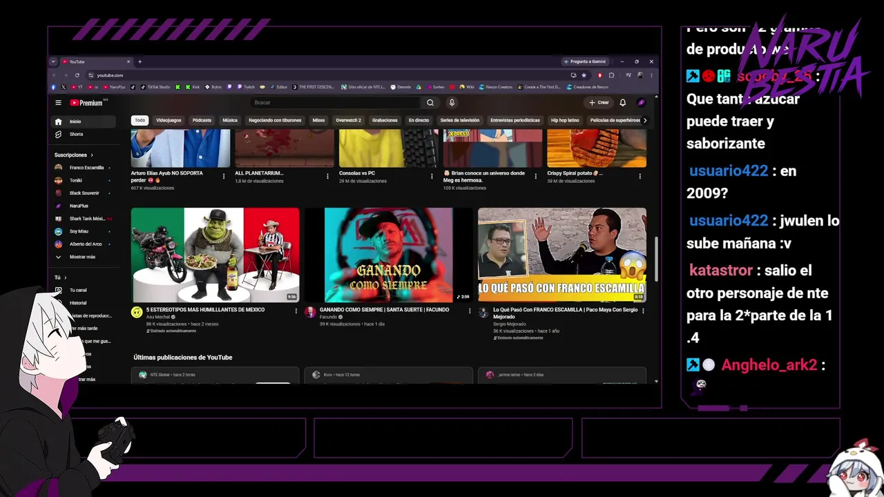The height and width of the screenshot is (497, 884).
Task: Open Asu Mechal channel avatar
Action: (x=137, y=312)
